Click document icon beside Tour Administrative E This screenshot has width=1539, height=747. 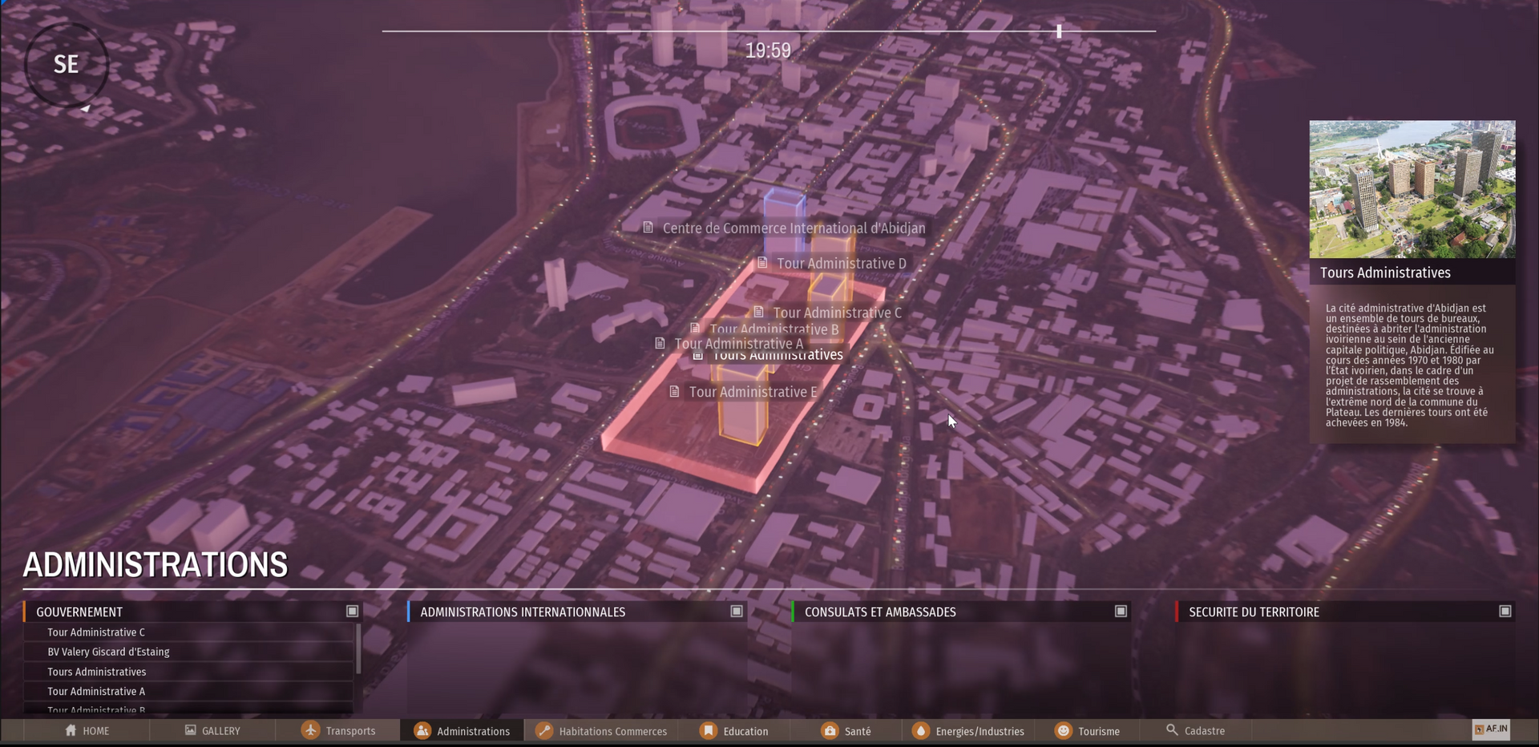tap(674, 391)
